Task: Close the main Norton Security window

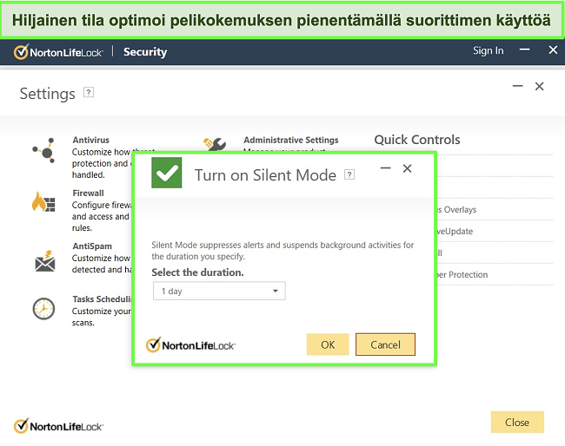Action: coord(553,50)
